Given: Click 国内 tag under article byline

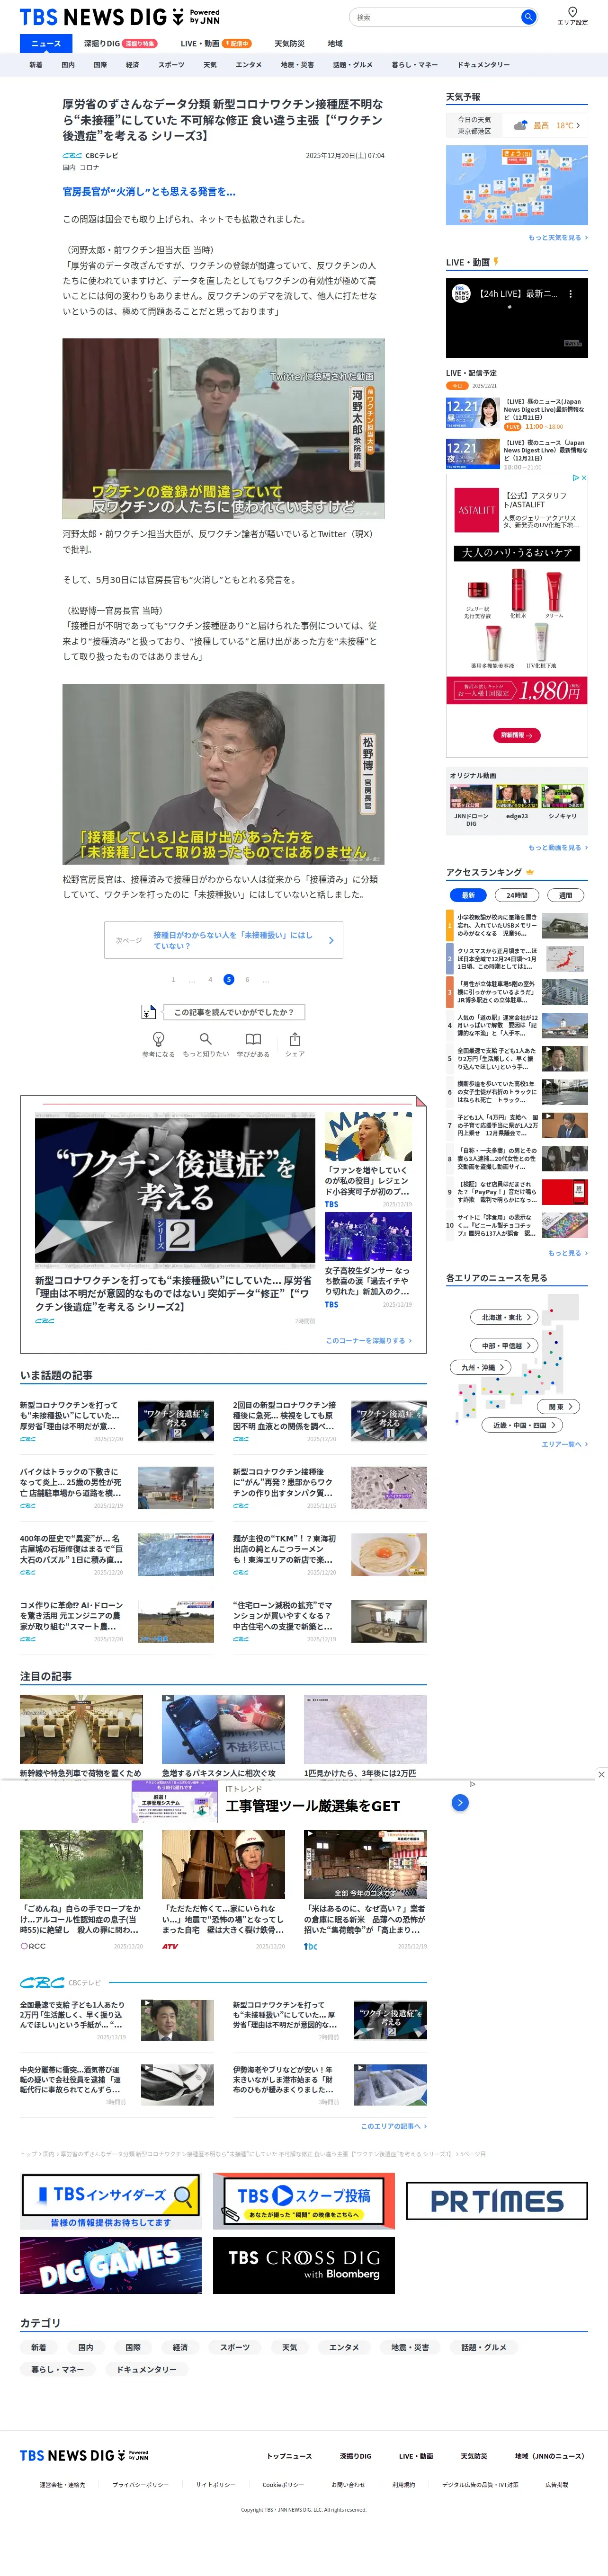Looking at the screenshot, I should tap(68, 168).
